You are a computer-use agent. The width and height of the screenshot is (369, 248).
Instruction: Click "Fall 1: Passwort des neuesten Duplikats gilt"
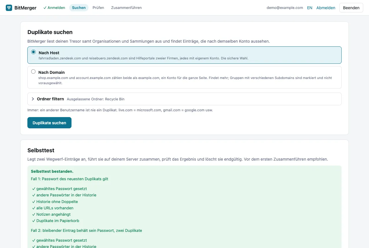(x=69, y=179)
